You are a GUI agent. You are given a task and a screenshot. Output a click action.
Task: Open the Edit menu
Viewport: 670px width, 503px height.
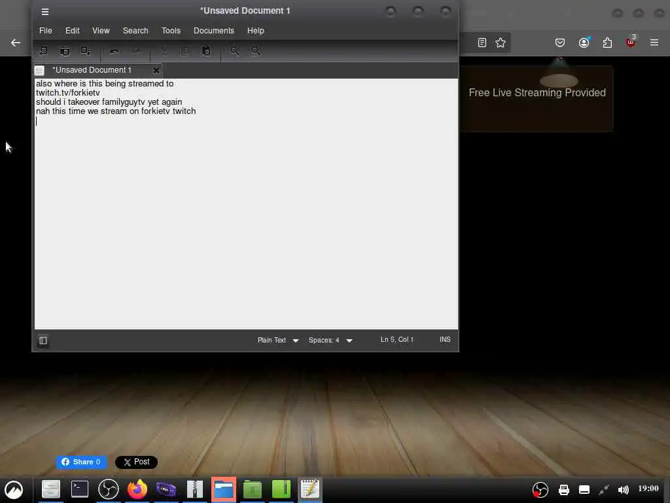[72, 31]
